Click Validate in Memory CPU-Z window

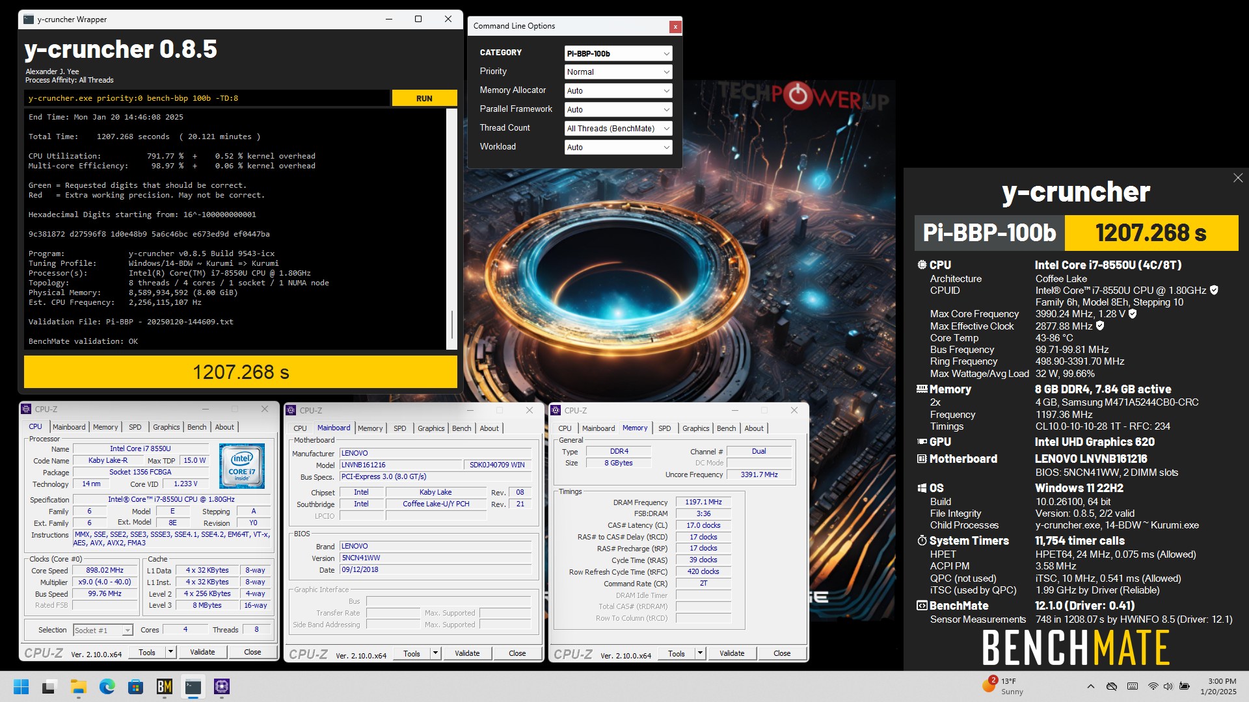[732, 653]
